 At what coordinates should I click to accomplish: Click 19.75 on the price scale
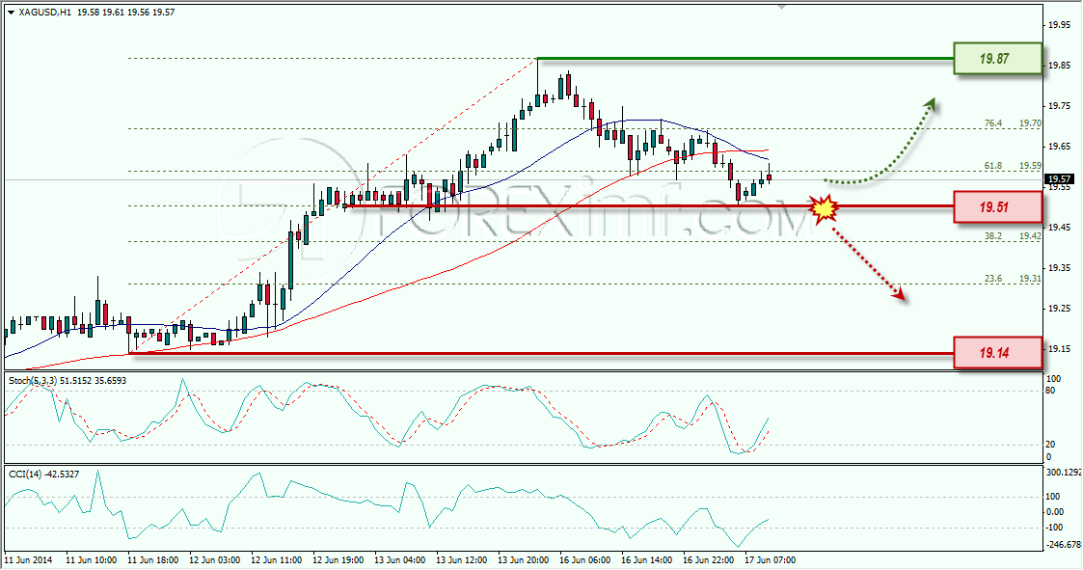(x=1060, y=106)
